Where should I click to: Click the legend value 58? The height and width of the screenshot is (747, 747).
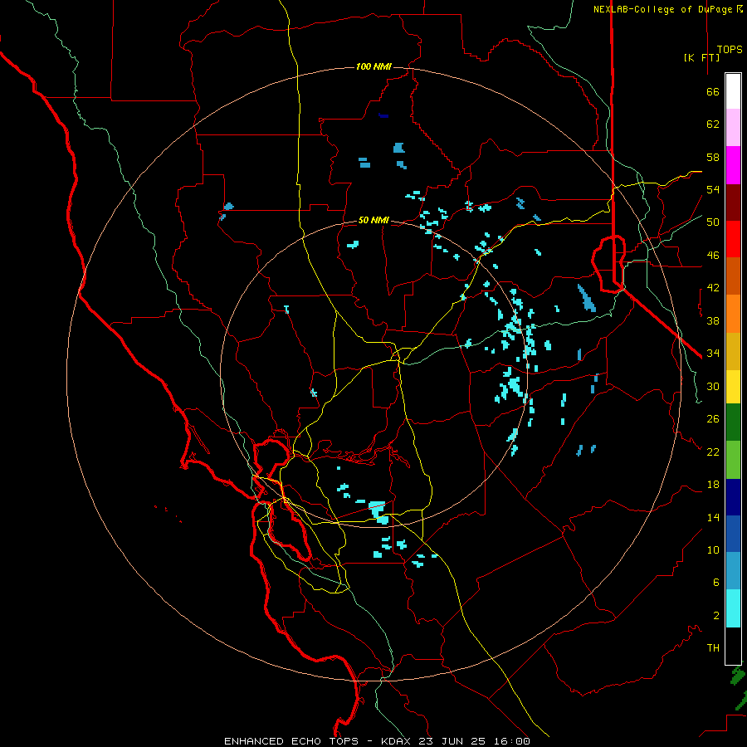(713, 157)
